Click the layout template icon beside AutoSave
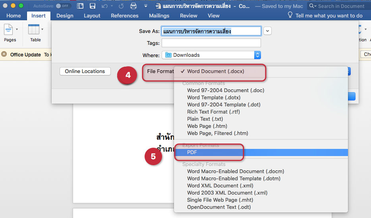371x218 pixels. [x=80, y=6]
